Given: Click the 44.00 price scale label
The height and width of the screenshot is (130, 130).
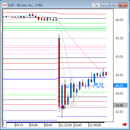Looking at the screenshot, I should 119,94.
